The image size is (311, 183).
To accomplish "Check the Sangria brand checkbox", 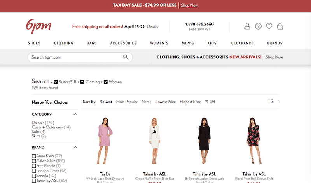I will click(34, 176).
